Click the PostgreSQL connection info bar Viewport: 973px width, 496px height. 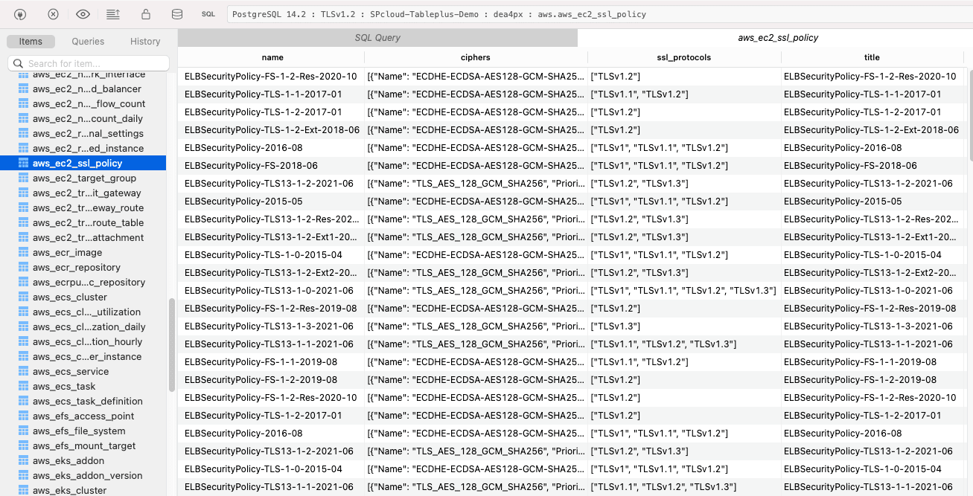click(x=599, y=14)
